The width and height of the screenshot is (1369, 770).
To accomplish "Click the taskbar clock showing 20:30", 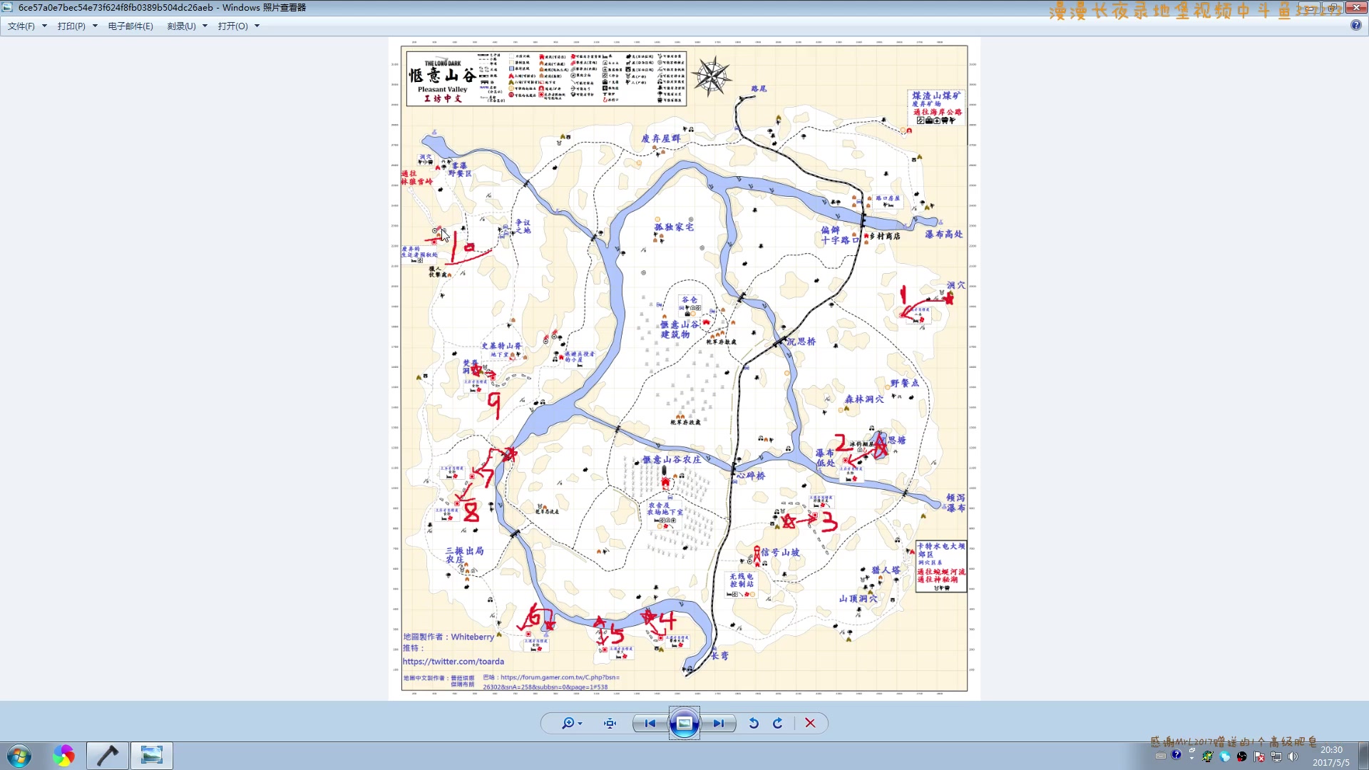I will [x=1330, y=756].
